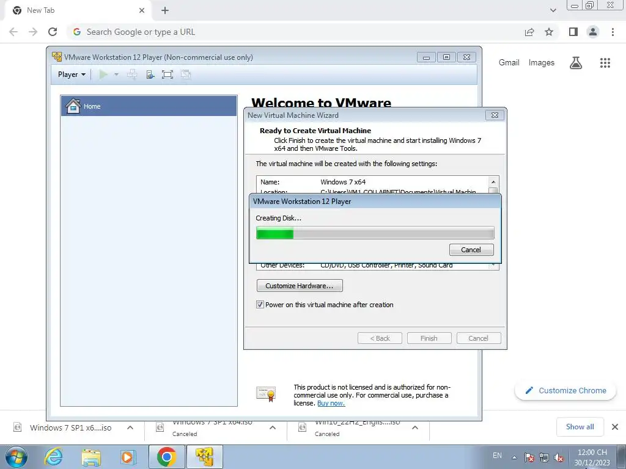626x469 pixels.
Task: Open a new Chrome tab with plus
Action: click(x=165, y=10)
